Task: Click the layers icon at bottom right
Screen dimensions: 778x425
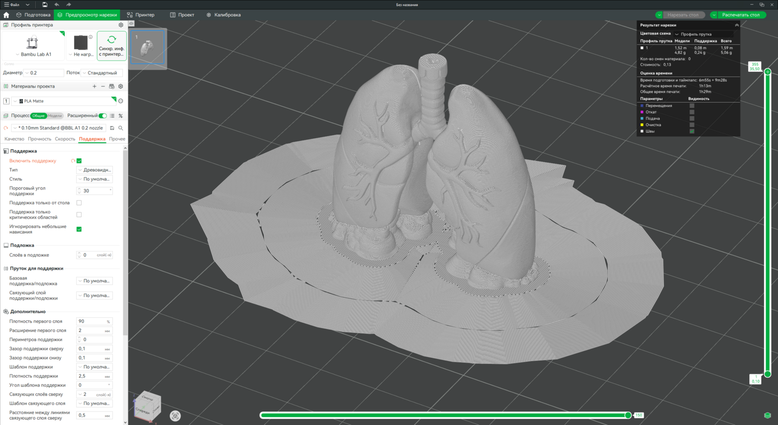Action: pyautogui.click(x=767, y=415)
